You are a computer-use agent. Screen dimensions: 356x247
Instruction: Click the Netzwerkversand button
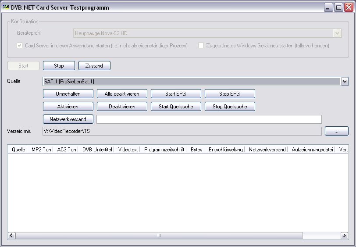(x=68, y=119)
